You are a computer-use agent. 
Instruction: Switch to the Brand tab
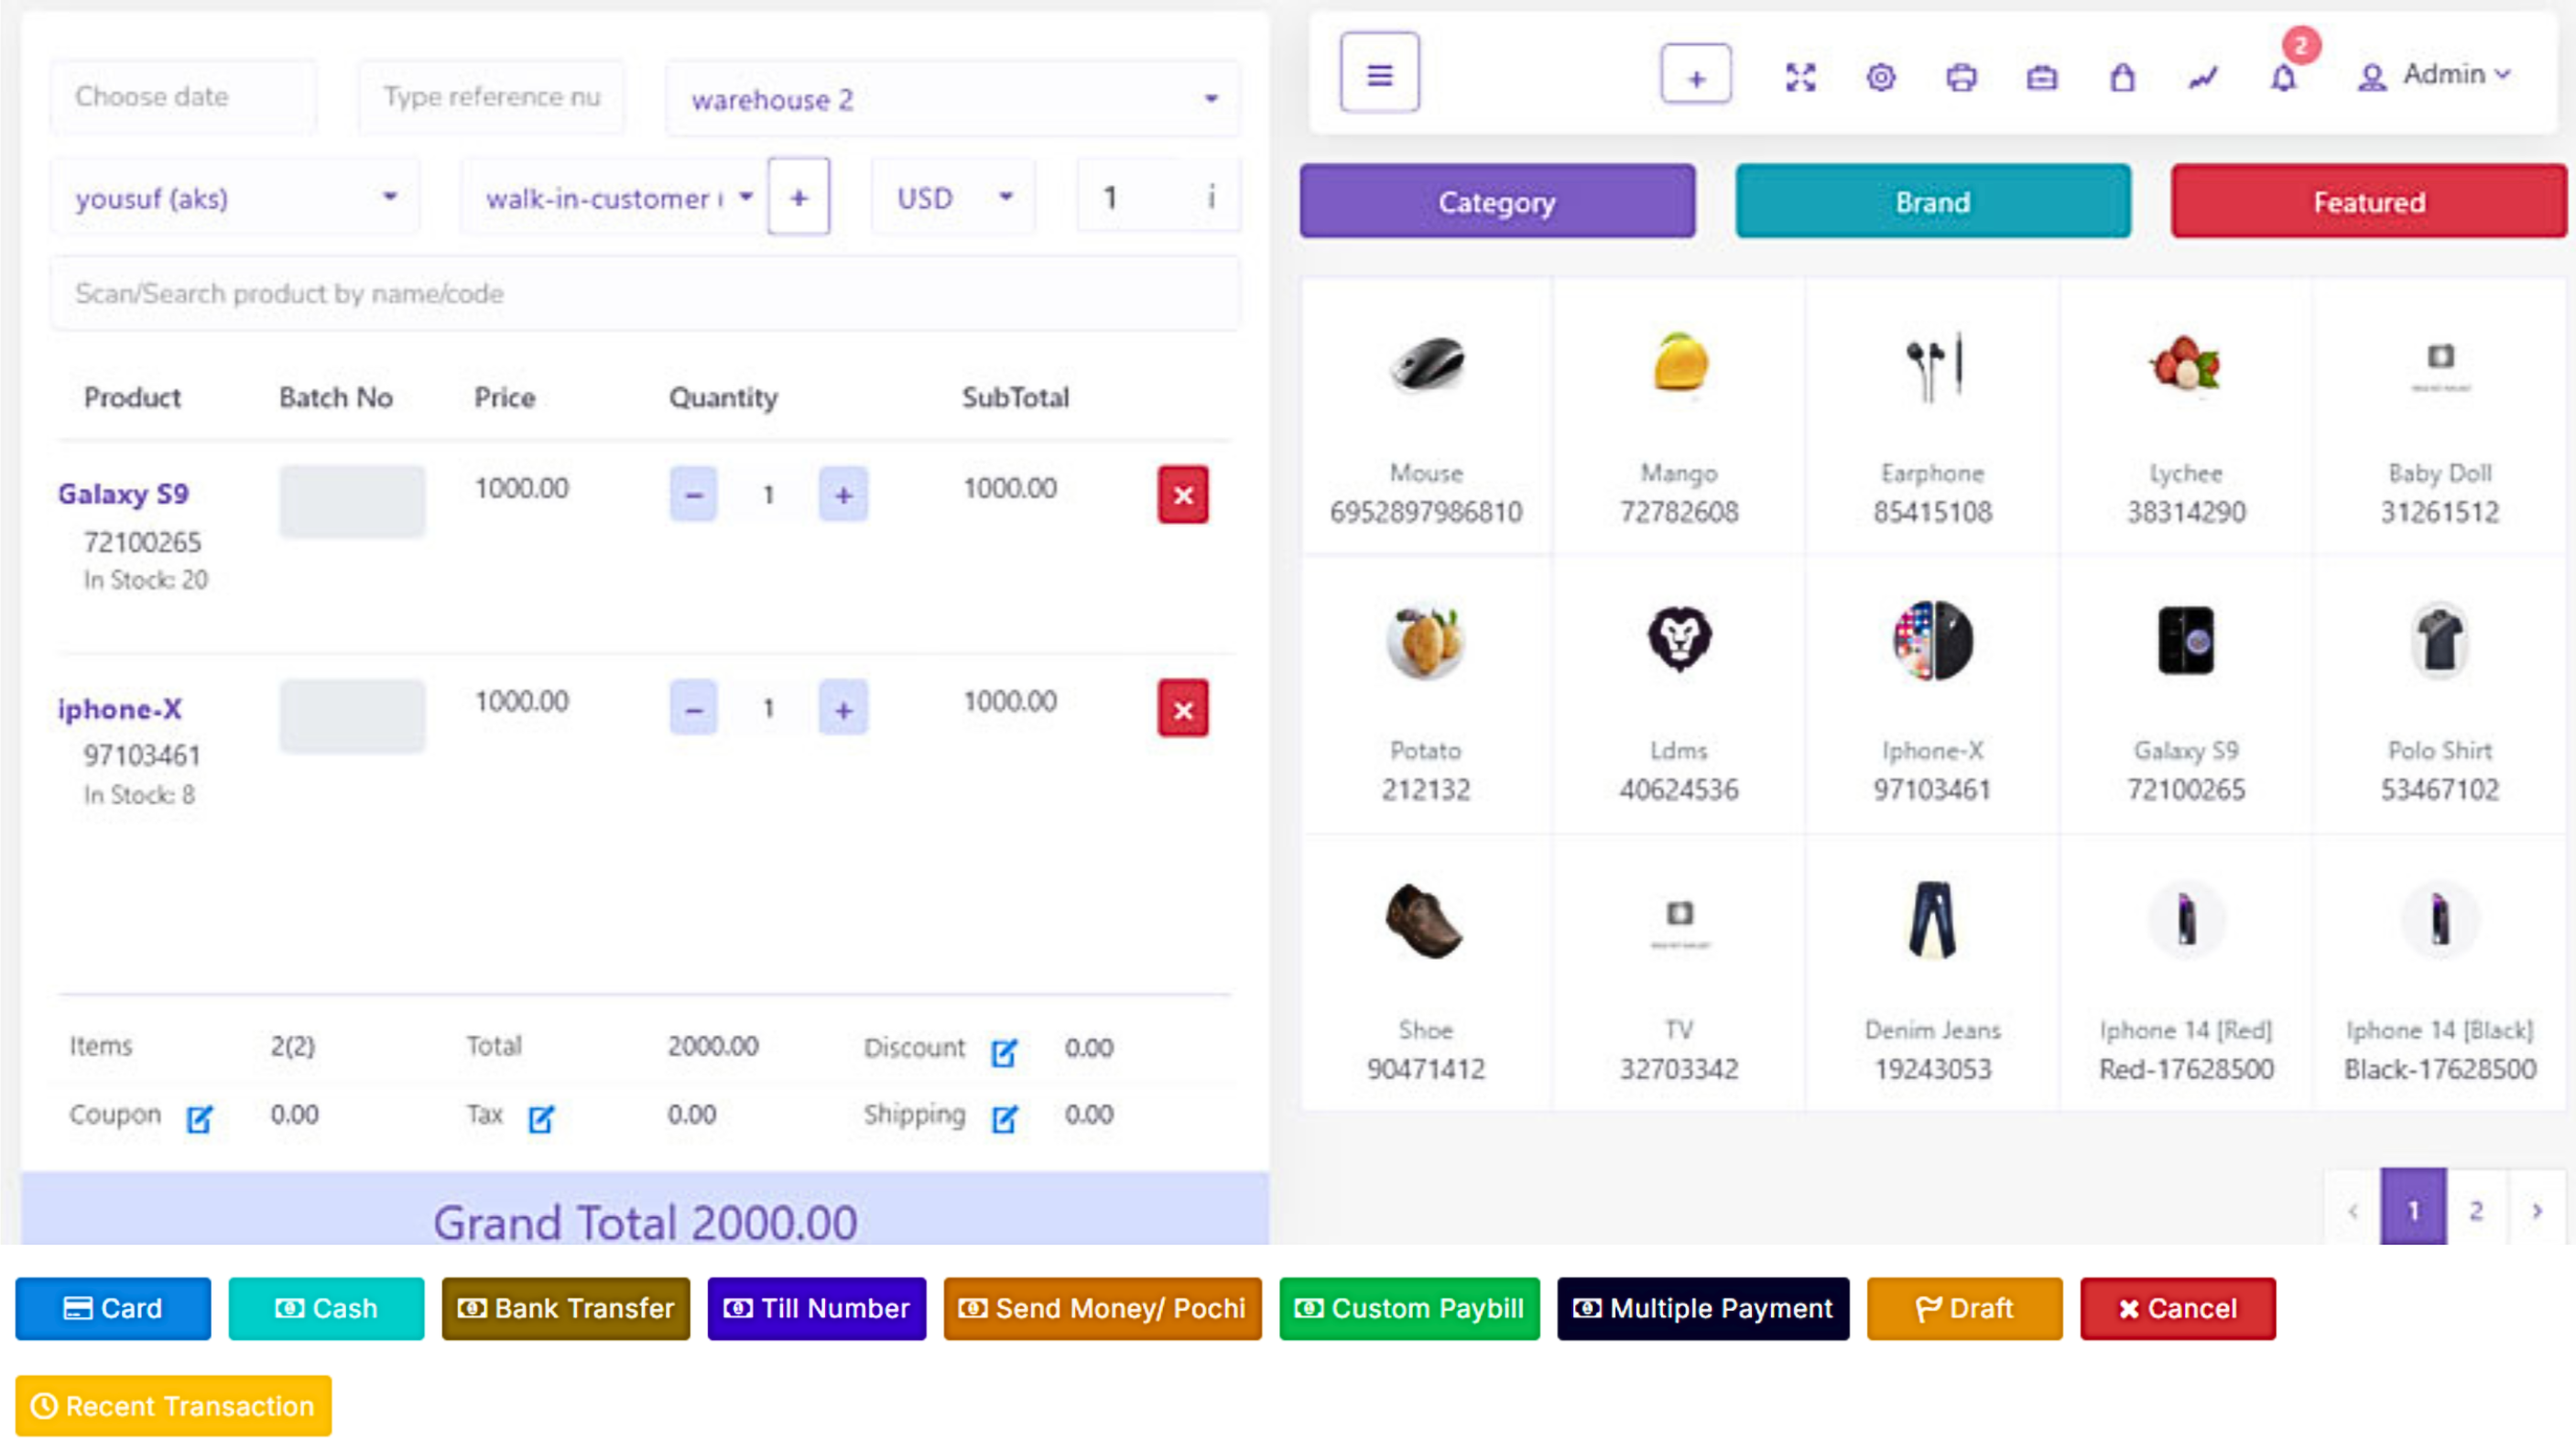pos(1932,202)
